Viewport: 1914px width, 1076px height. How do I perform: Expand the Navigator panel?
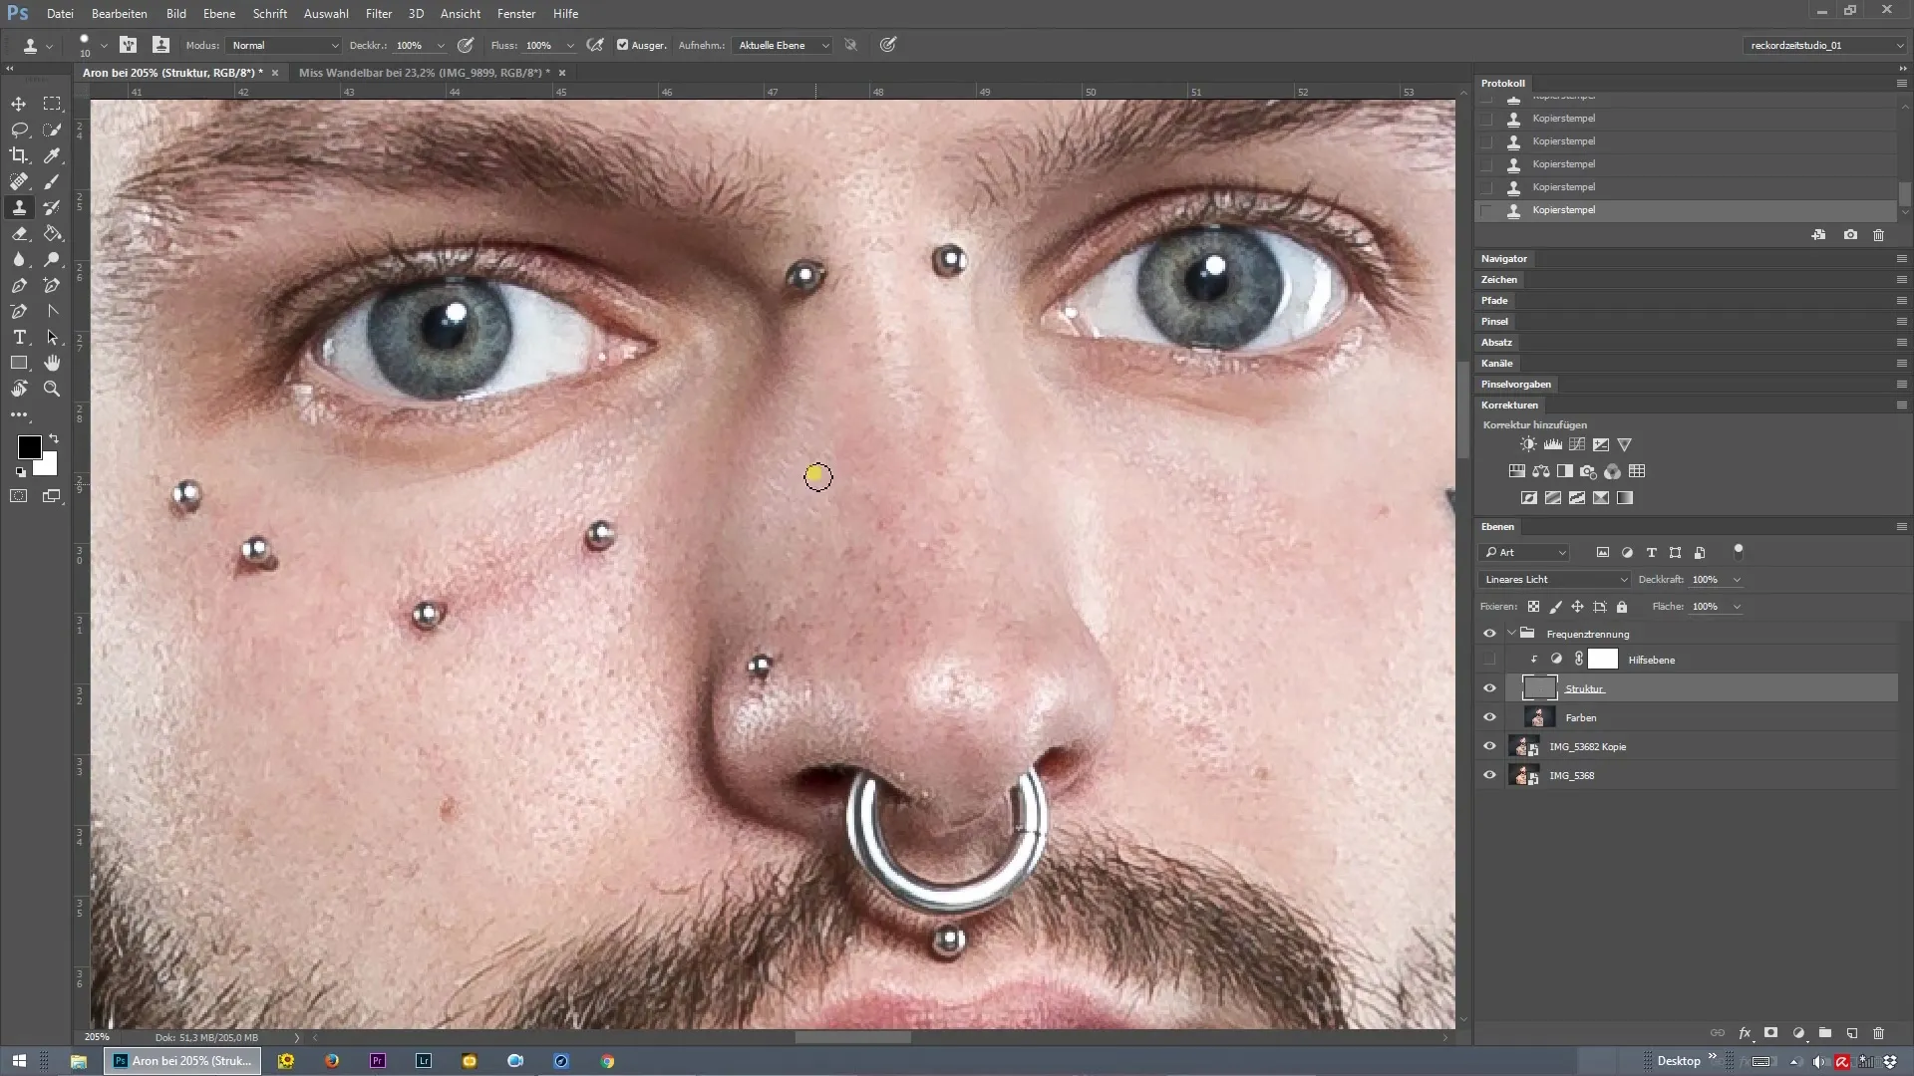(1503, 258)
